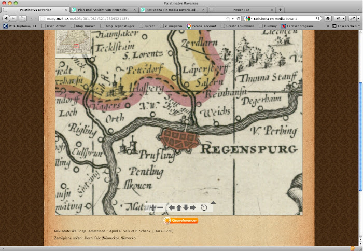
Task: Close the Neuer Tab tab
Action: [x=272, y=10]
